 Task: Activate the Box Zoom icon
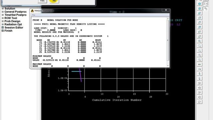pyautogui.click(x=199, y=46)
